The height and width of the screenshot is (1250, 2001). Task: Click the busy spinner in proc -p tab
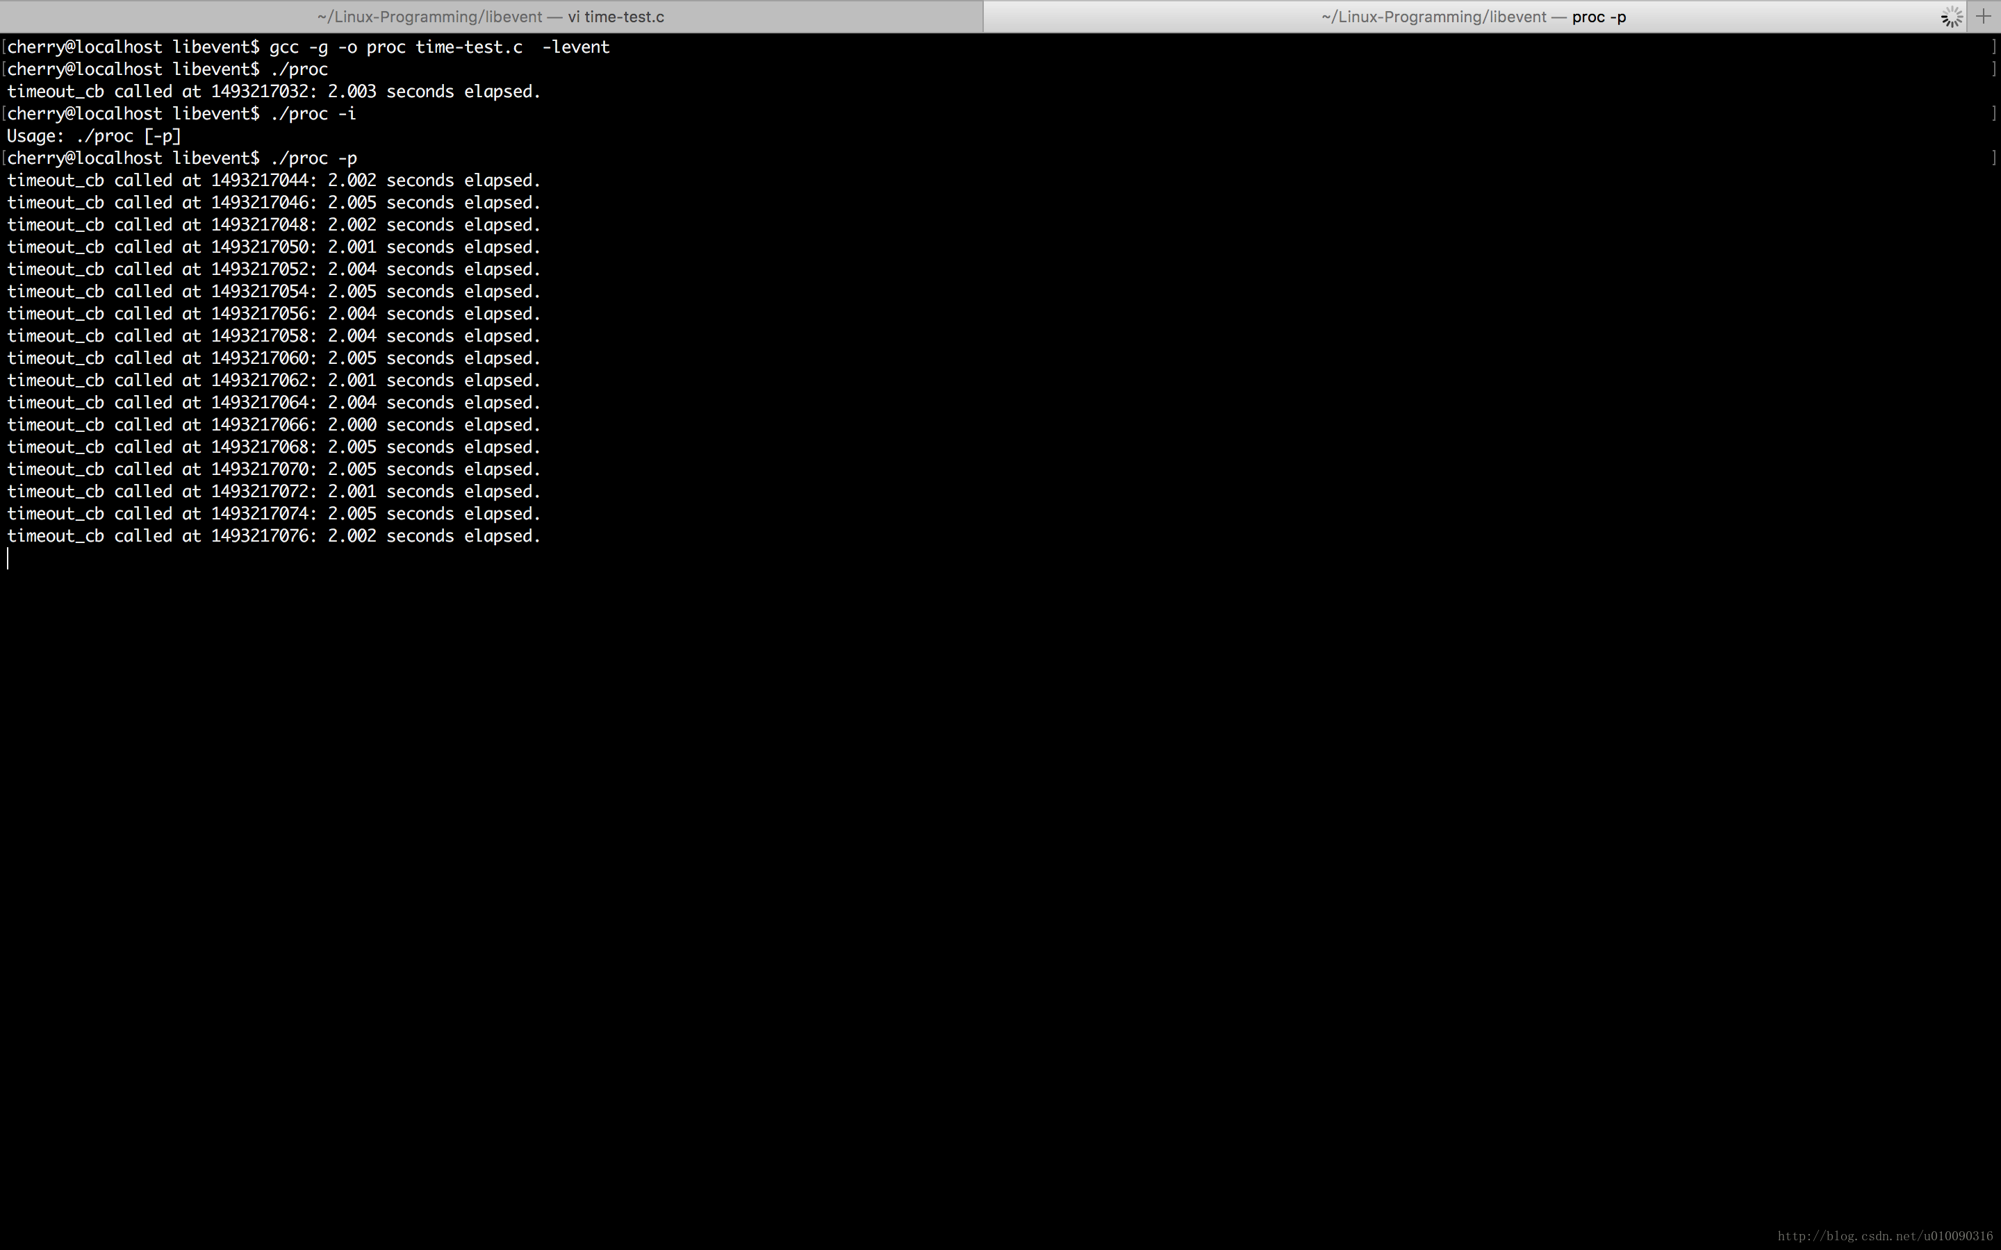[x=1952, y=17]
